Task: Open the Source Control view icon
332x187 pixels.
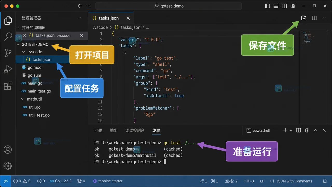Action: pyautogui.click(x=8, y=53)
